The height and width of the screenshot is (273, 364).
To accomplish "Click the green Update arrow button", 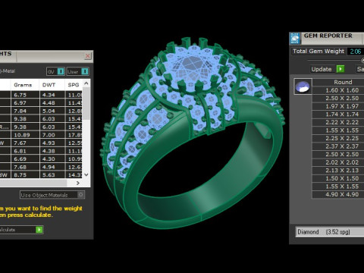I will click(x=340, y=69).
